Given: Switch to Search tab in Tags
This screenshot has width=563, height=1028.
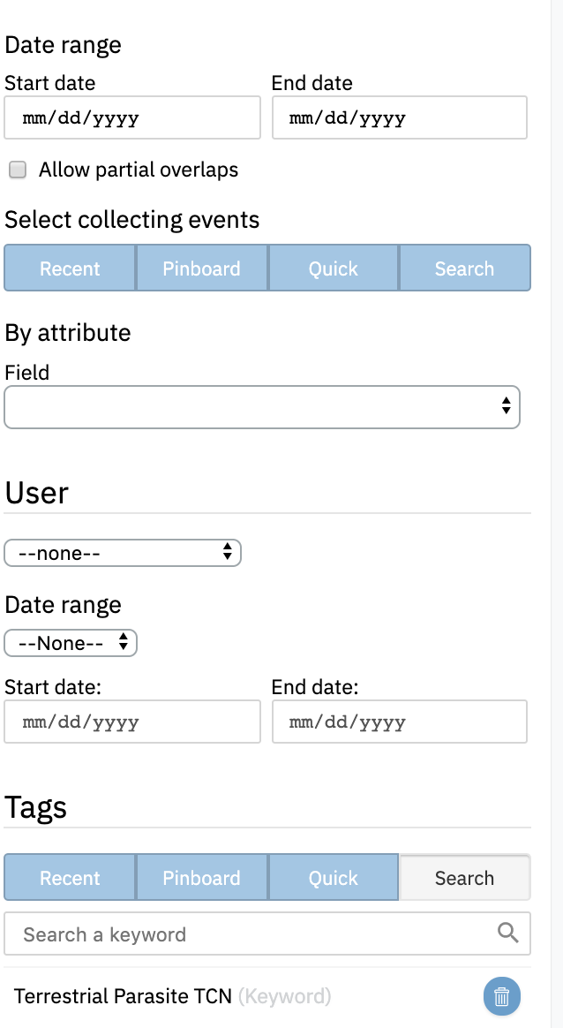Looking at the screenshot, I should point(465,878).
